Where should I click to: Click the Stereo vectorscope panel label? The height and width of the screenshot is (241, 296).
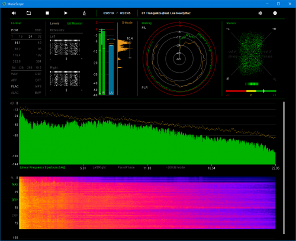[x=231, y=23]
